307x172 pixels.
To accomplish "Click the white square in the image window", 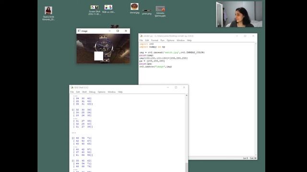I will (x=99, y=56).
